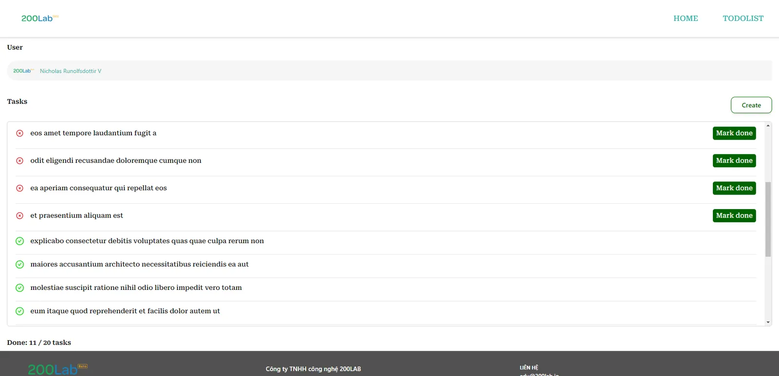Select task "maiores accusantium architecto necessitatibus reiciendis ea aut"
Image resolution: width=779 pixels, height=376 pixels.
pyautogui.click(x=139, y=264)
